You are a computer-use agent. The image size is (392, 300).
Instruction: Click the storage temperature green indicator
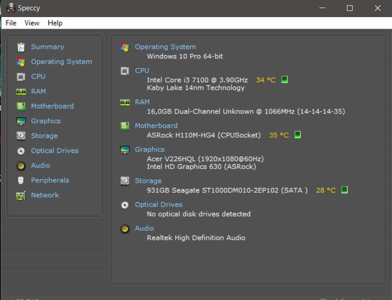(x=345, y=190)
